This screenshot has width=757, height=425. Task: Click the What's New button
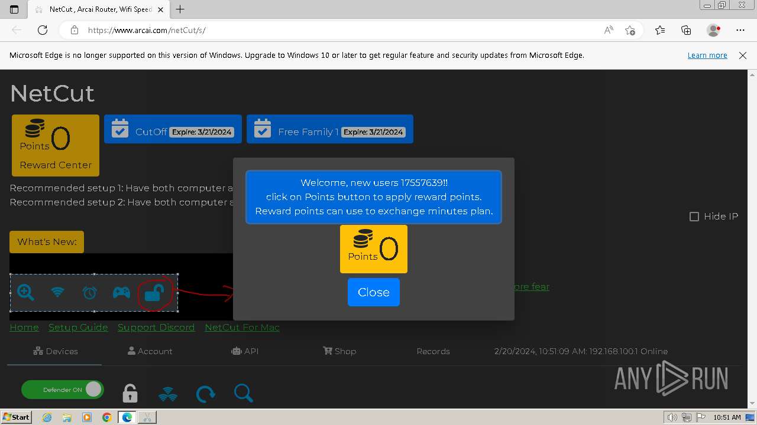tap(47, 242)
